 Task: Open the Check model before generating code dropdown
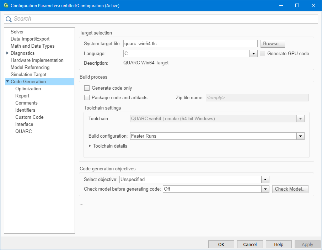pos(265,189)
